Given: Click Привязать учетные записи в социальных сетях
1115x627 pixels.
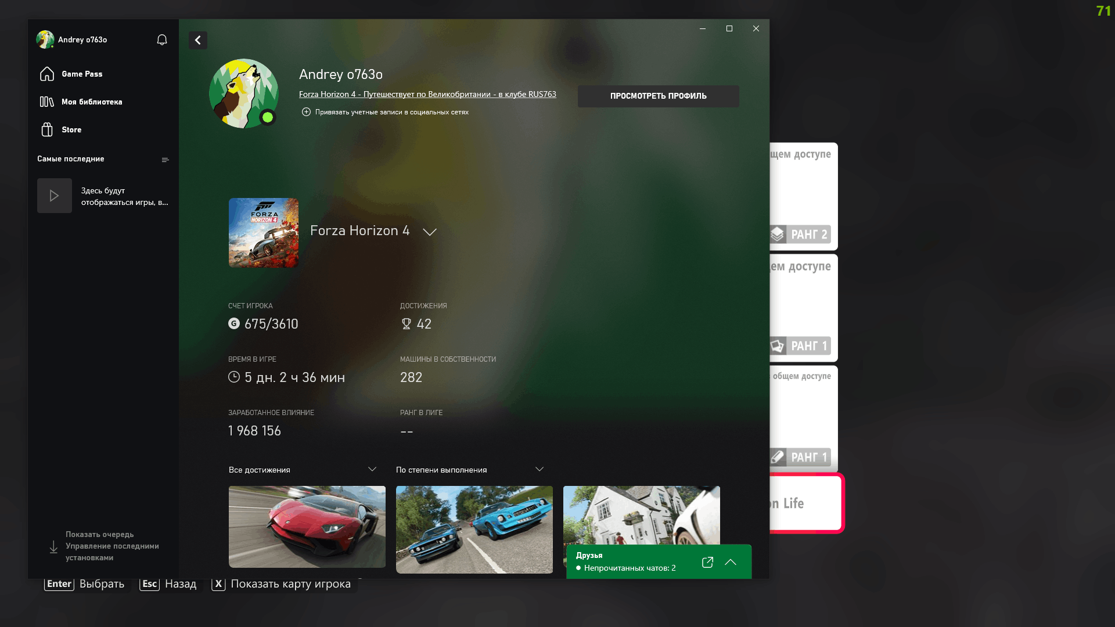Looking at the screenshot, I should pos(392,112).
